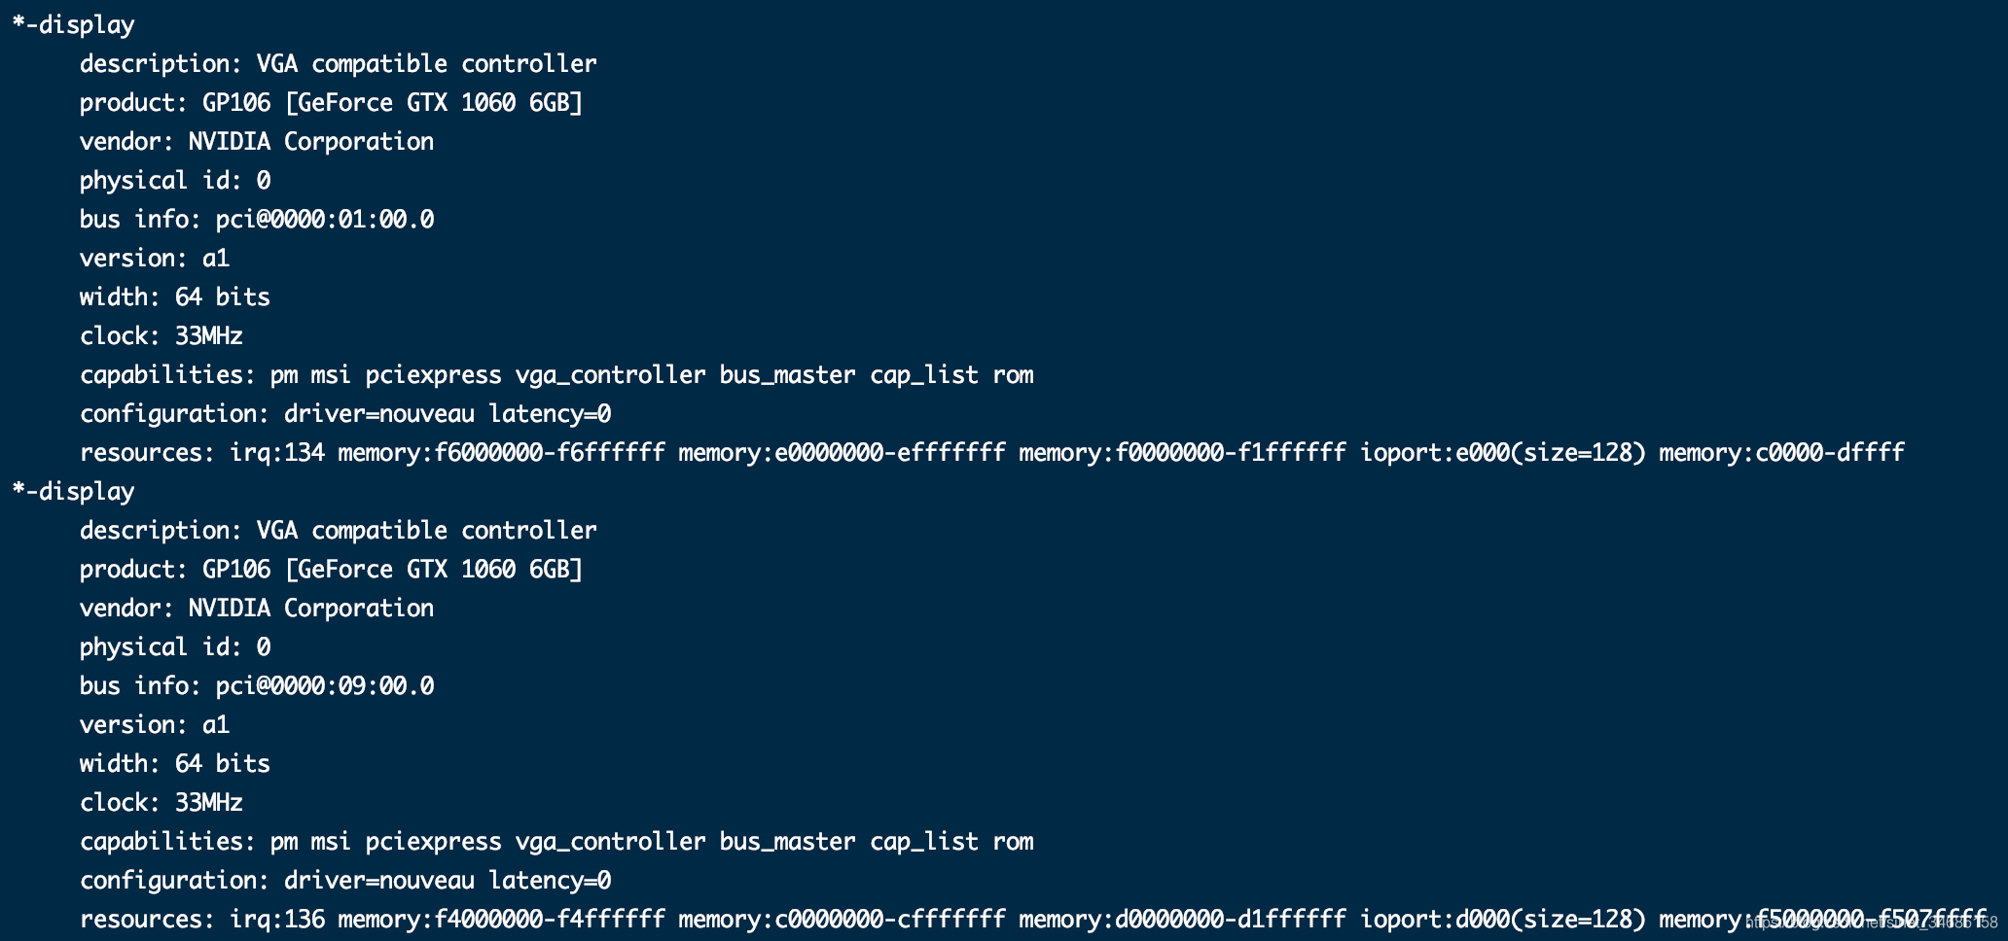
Task: Click memory:f6000000-f6ffffff in resources
Action: (x=501, y=453)
